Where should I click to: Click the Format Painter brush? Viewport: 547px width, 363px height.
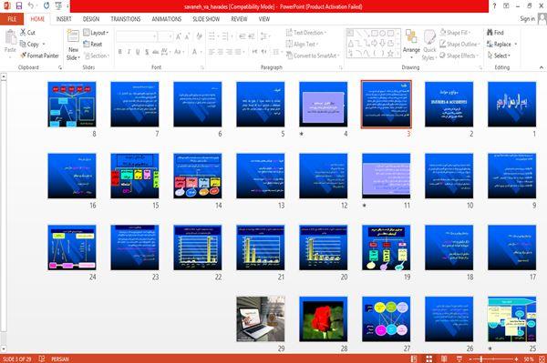coord(24,55)
